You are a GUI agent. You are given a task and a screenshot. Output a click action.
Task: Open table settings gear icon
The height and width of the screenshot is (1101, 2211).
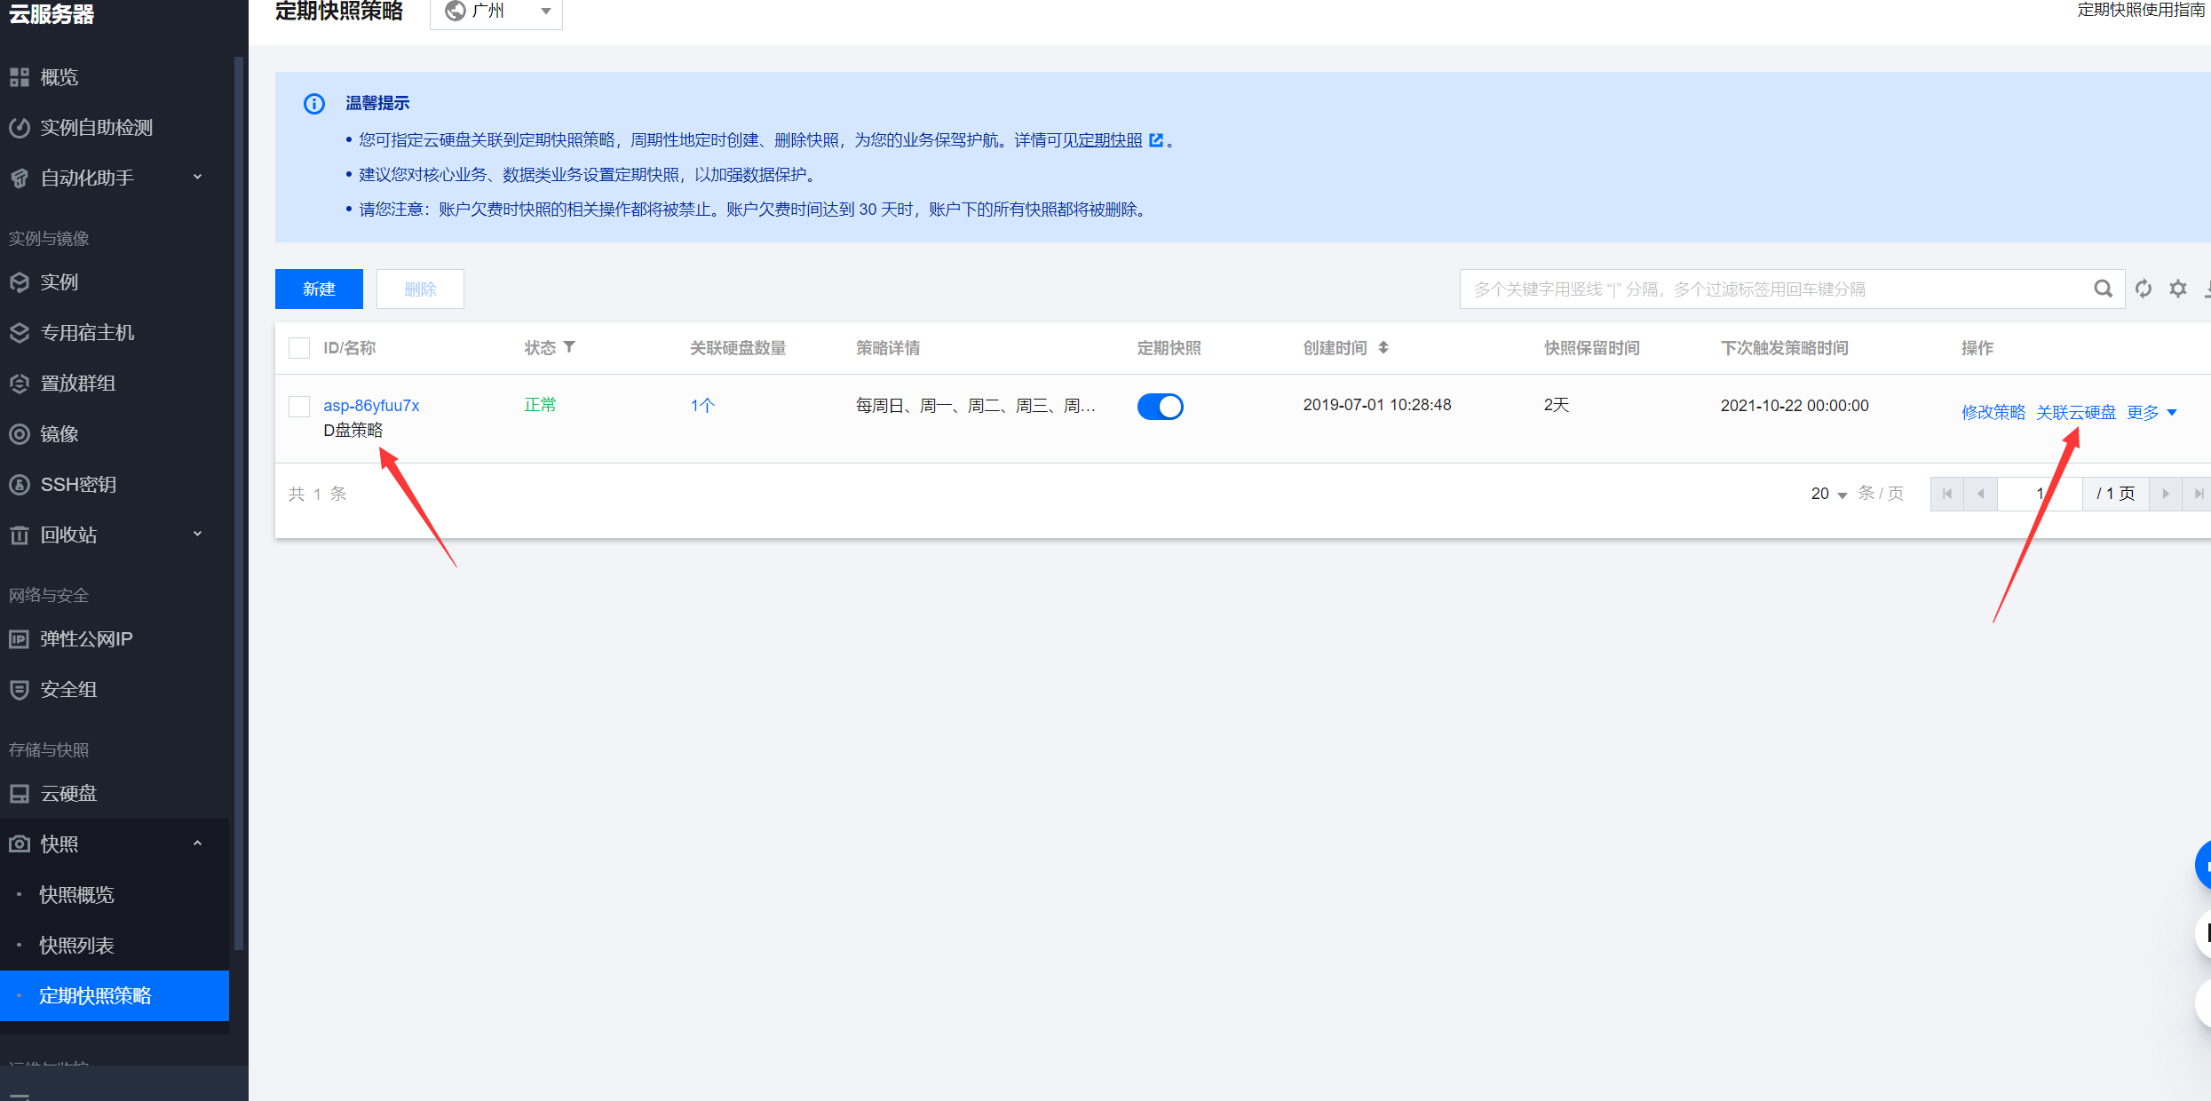(2178, 289)
